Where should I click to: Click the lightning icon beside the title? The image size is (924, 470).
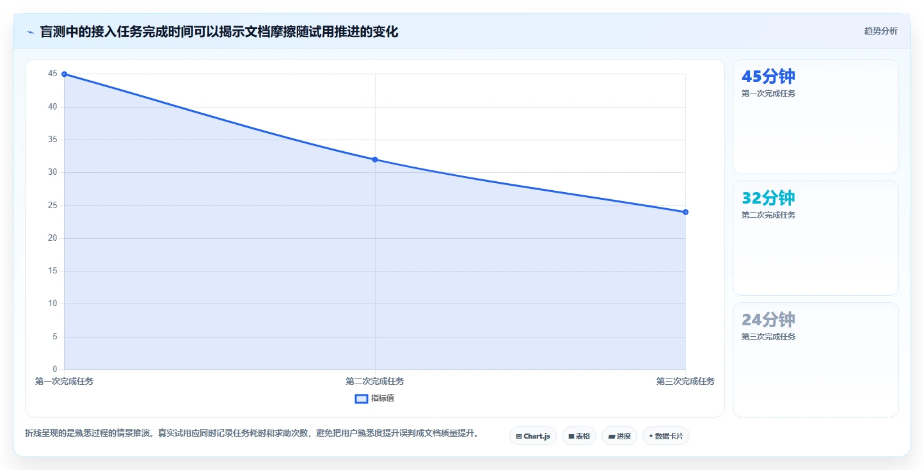[x=30, y=31]
